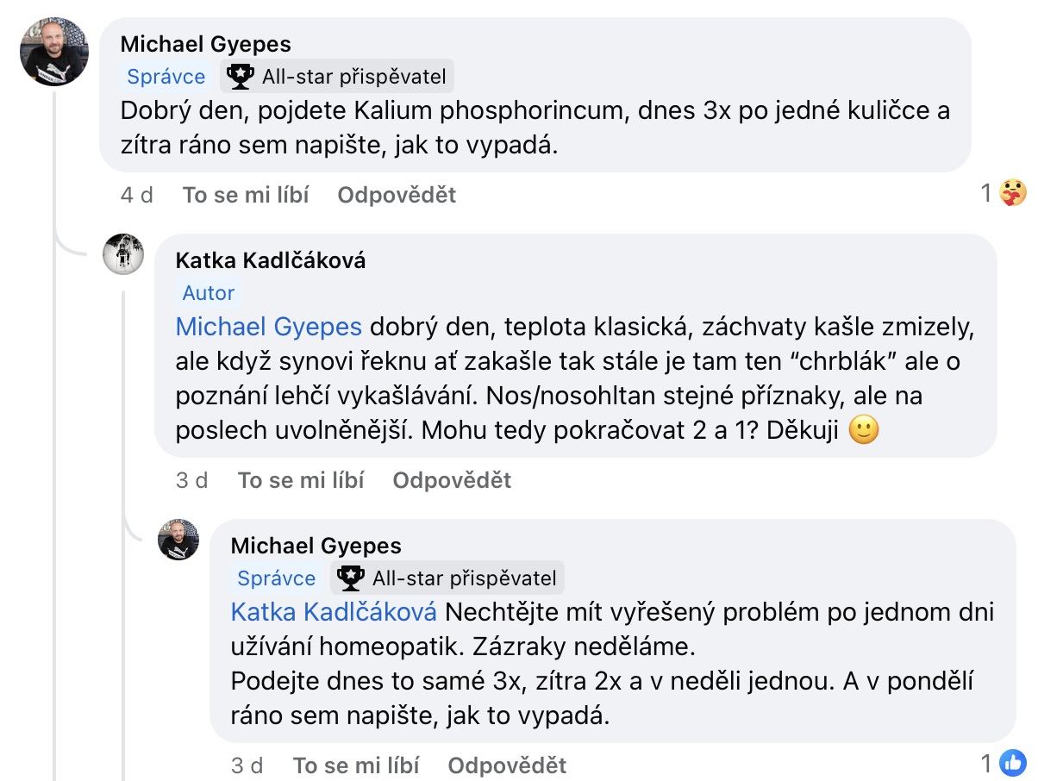This screenshot has height=781, width=1038.
Task: Click "Odpovědět" under the first comment
Action: pos(397,196)
